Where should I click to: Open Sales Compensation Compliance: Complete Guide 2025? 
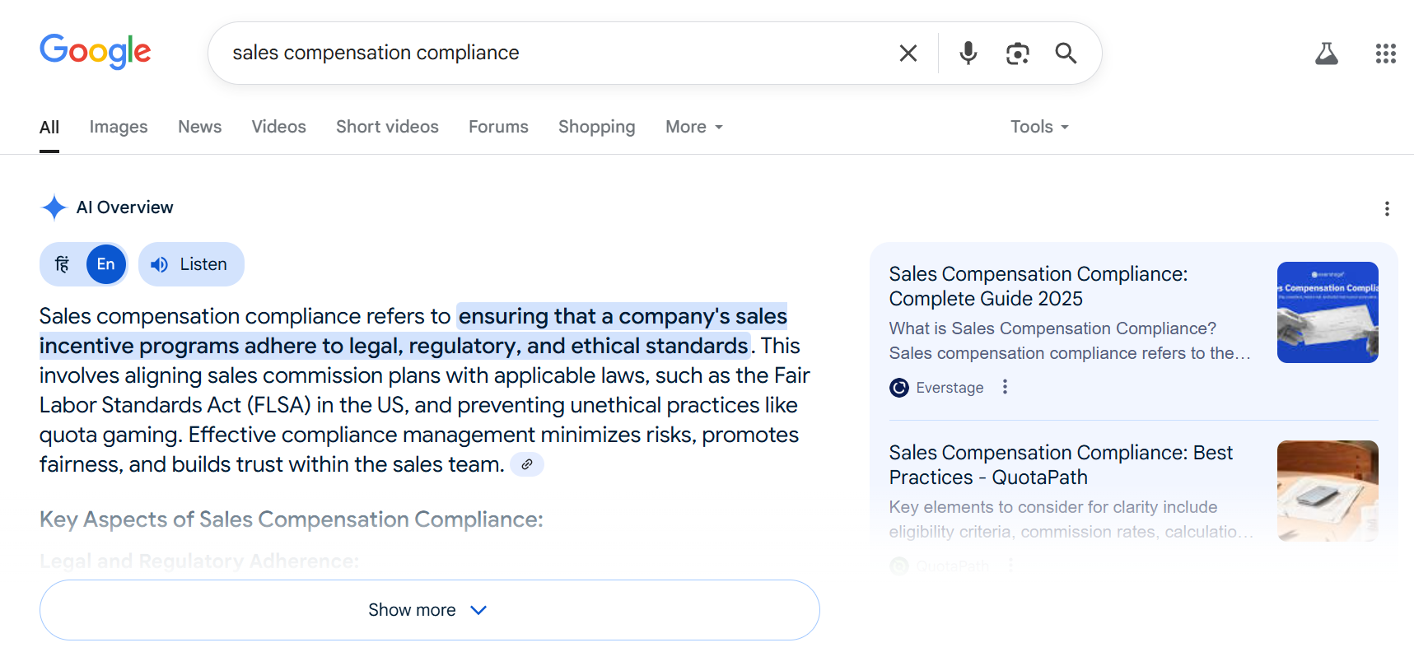pos(1038,286)
